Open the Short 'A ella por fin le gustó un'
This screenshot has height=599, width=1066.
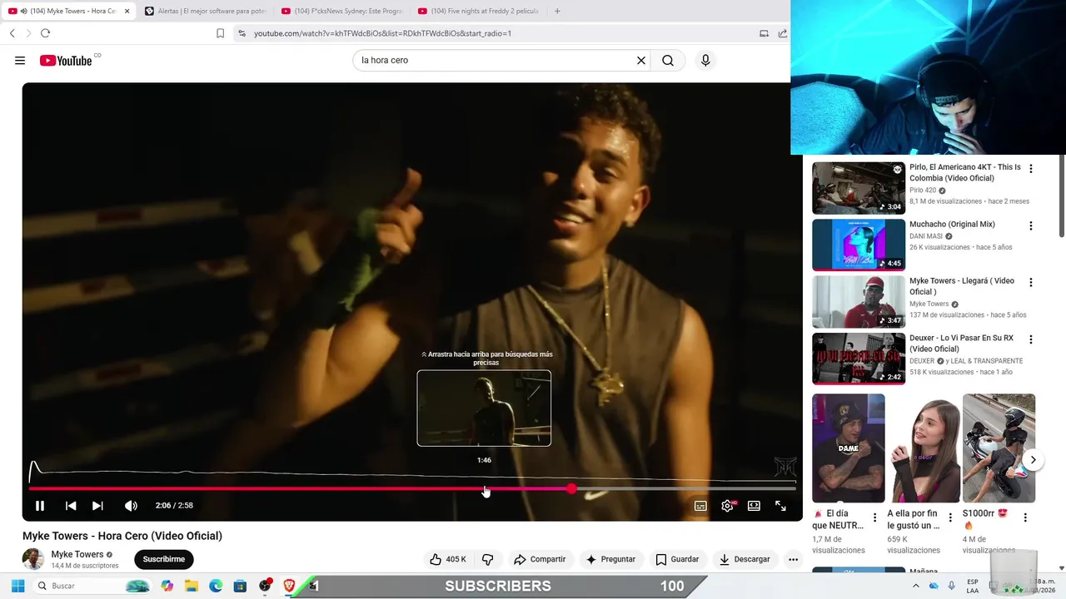pyautogui.click(x=924, y=448)
